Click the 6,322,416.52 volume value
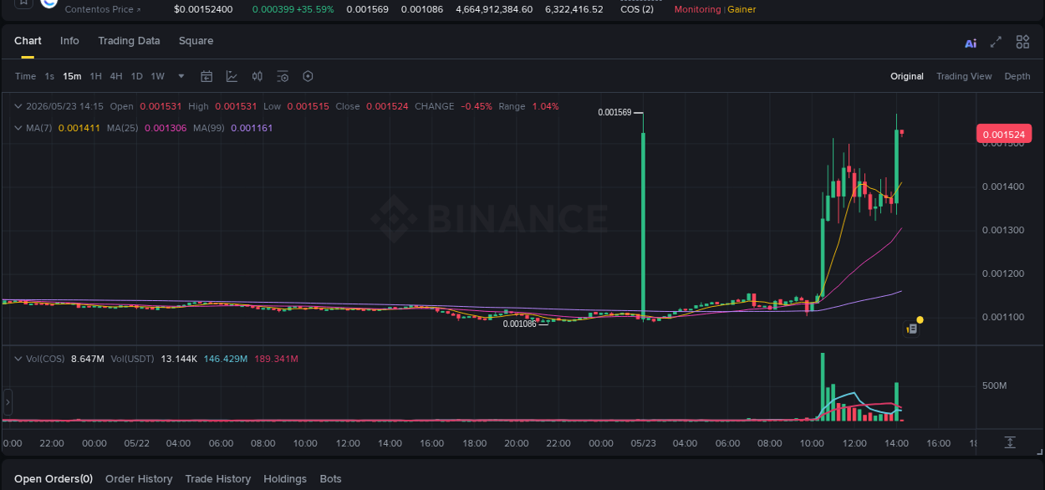Screen dimensions: 1045x490 pyautogui.click(x=574, y=9)
